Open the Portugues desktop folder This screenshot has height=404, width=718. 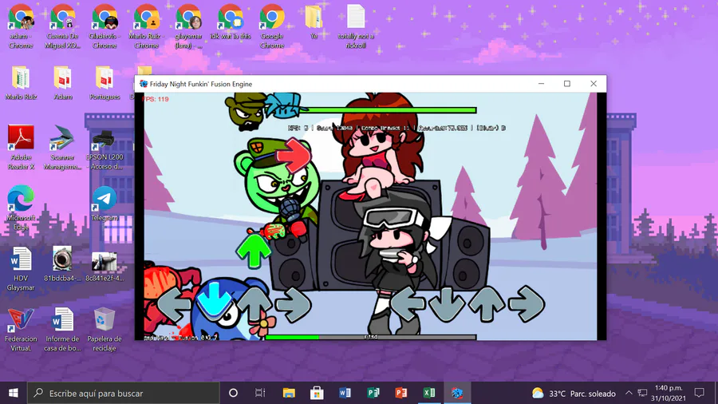[105, 83]
